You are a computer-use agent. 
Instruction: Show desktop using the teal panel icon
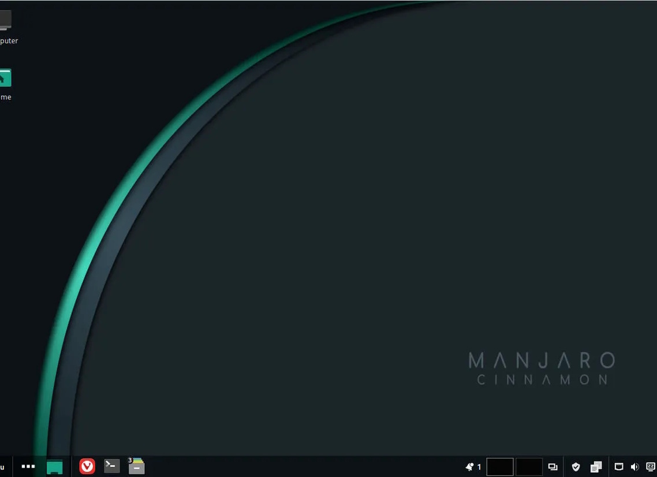click(x=54, y=467)
